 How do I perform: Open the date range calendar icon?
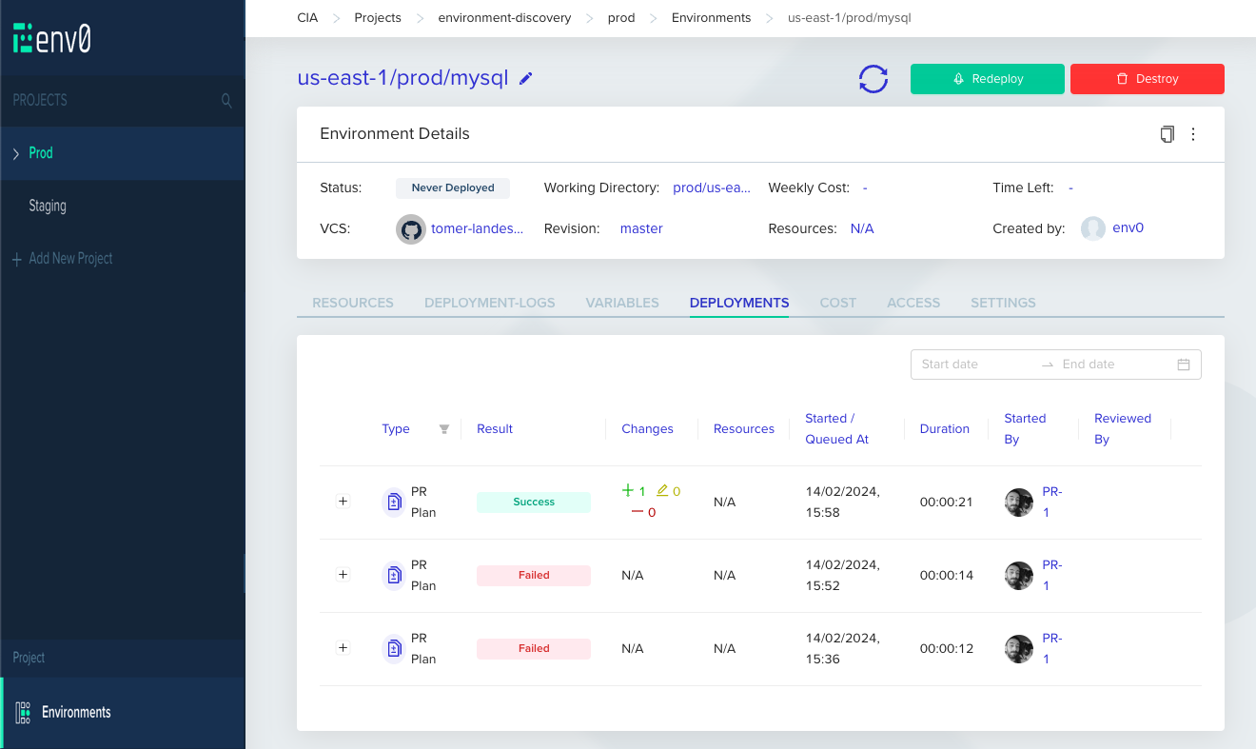coord(1184,365)
